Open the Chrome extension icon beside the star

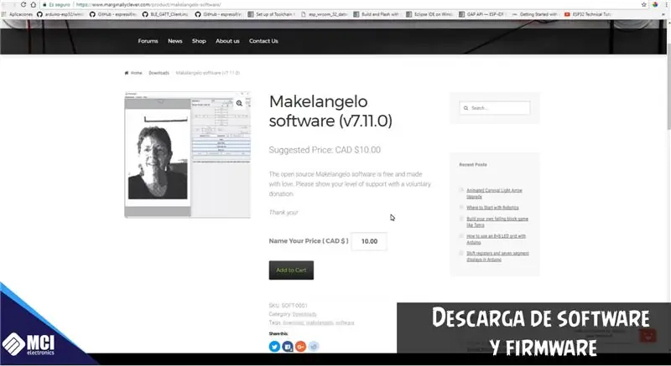[655, 4]
